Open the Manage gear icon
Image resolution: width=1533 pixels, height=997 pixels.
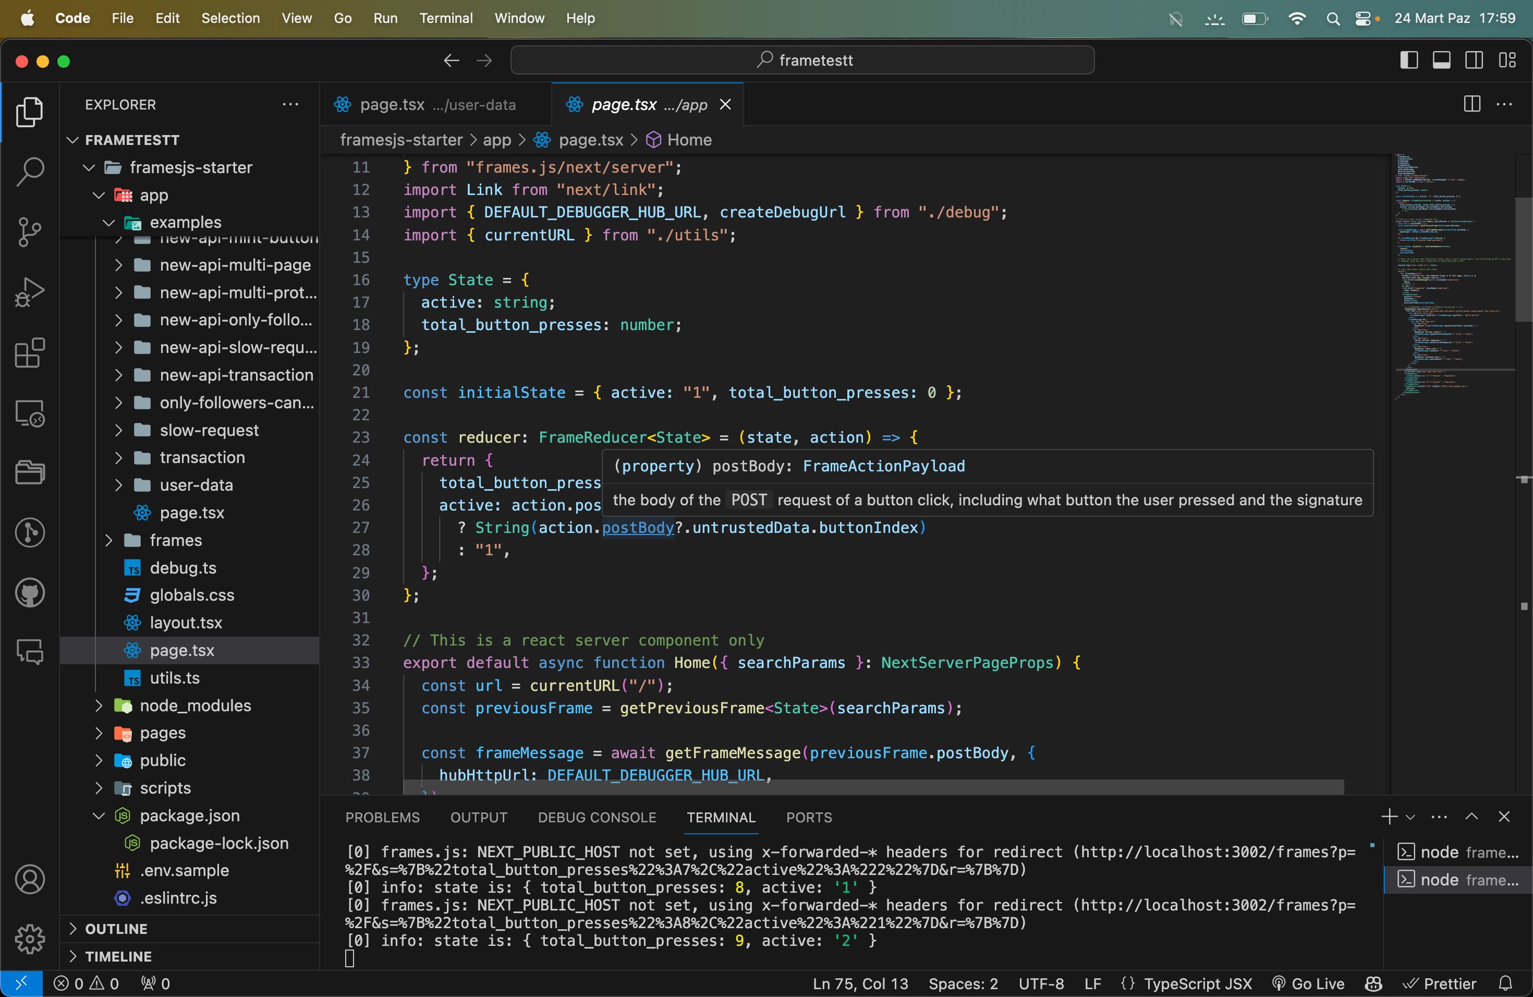click(30, 939)
